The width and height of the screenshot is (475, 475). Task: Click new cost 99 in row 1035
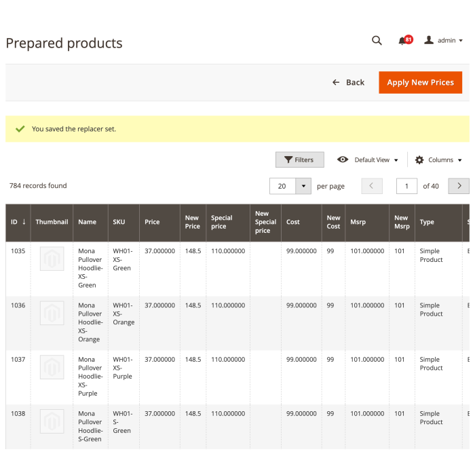tap(330, 251)
